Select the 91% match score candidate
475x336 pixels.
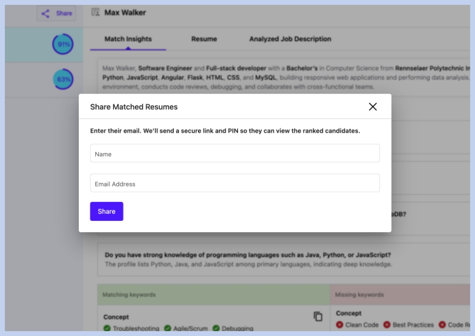click(62, 45)
